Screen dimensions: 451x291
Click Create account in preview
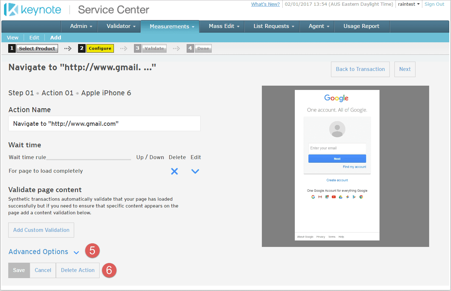tap(337, 180)
